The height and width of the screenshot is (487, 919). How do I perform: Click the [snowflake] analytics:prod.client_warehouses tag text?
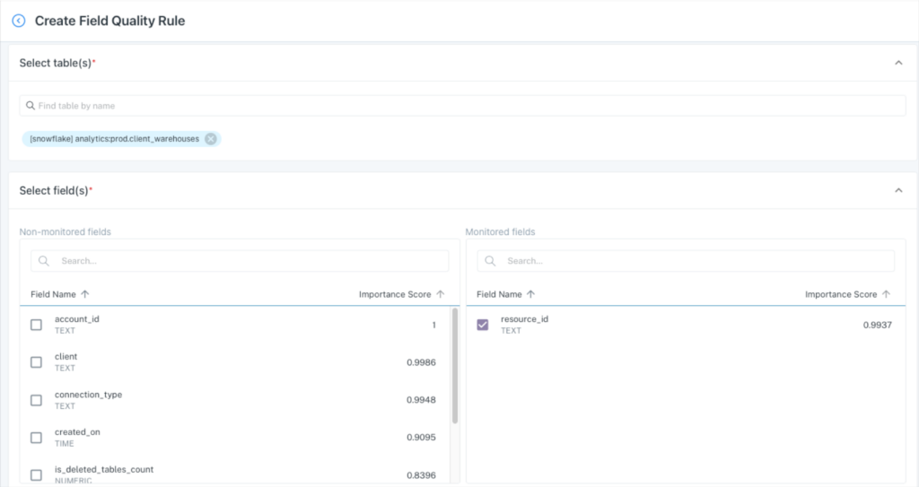(114, 139)
